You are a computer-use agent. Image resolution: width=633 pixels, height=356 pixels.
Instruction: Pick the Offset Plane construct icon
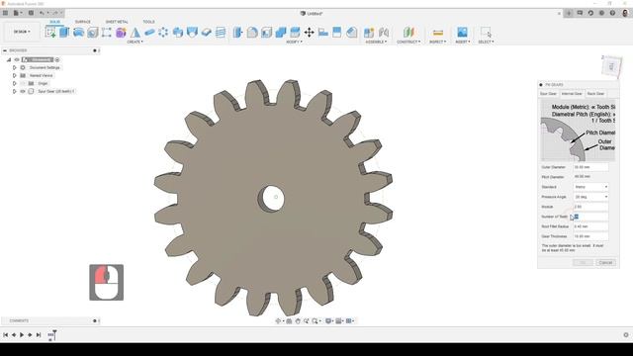coord(408,33)
